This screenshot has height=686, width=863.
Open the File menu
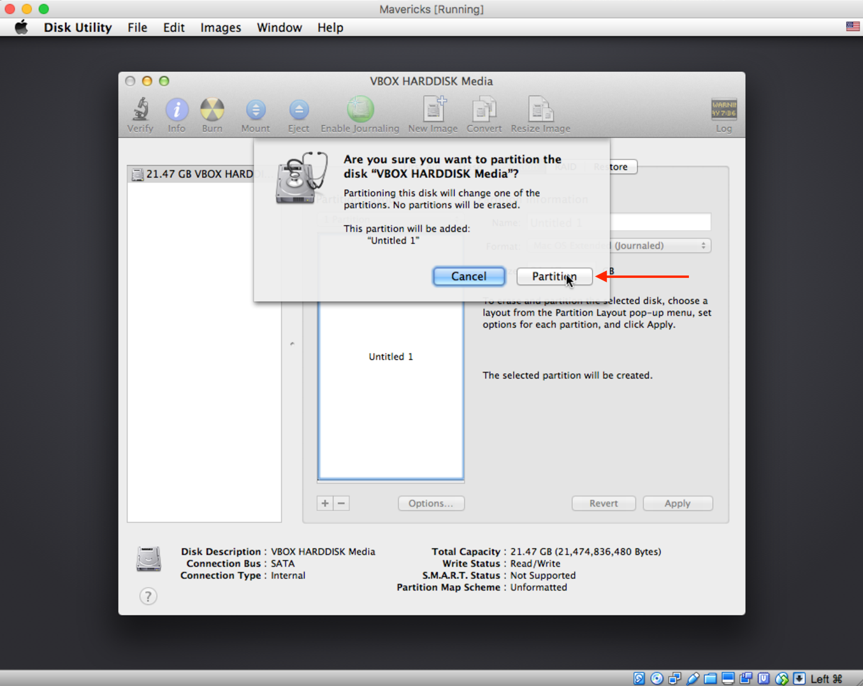(x=137, y=27)
